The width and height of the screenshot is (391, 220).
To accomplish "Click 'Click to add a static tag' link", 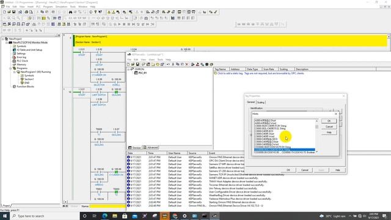I will (261, 73).
